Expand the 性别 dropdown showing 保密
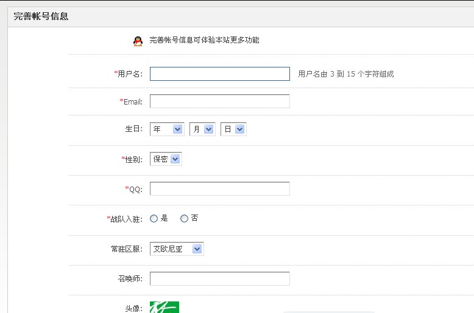 click(166, 159)
